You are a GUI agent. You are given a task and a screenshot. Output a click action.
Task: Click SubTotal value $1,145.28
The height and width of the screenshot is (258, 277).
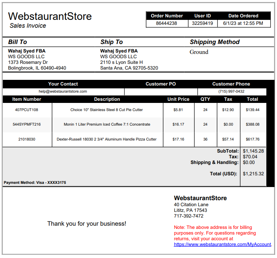253,151
